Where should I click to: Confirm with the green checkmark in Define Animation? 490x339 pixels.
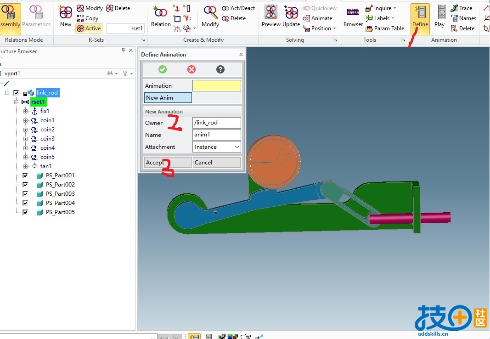(163, 69)
